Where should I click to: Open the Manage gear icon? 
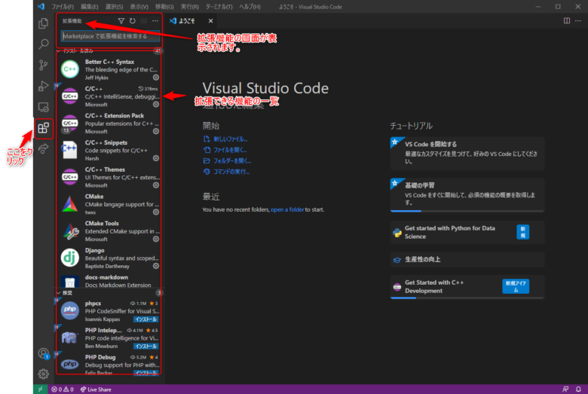pos(43,374)
